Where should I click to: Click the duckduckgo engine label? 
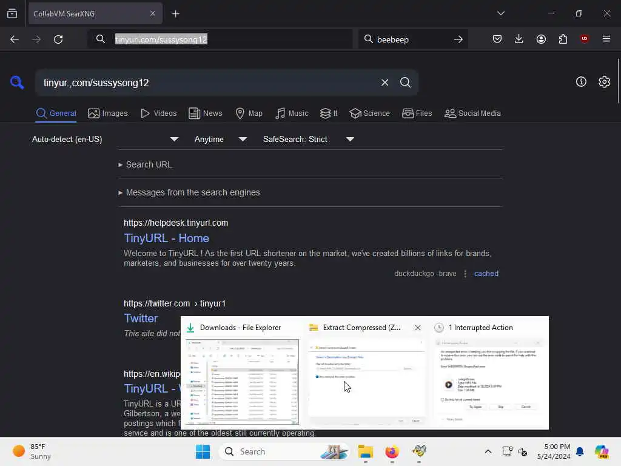pos(414,274)
